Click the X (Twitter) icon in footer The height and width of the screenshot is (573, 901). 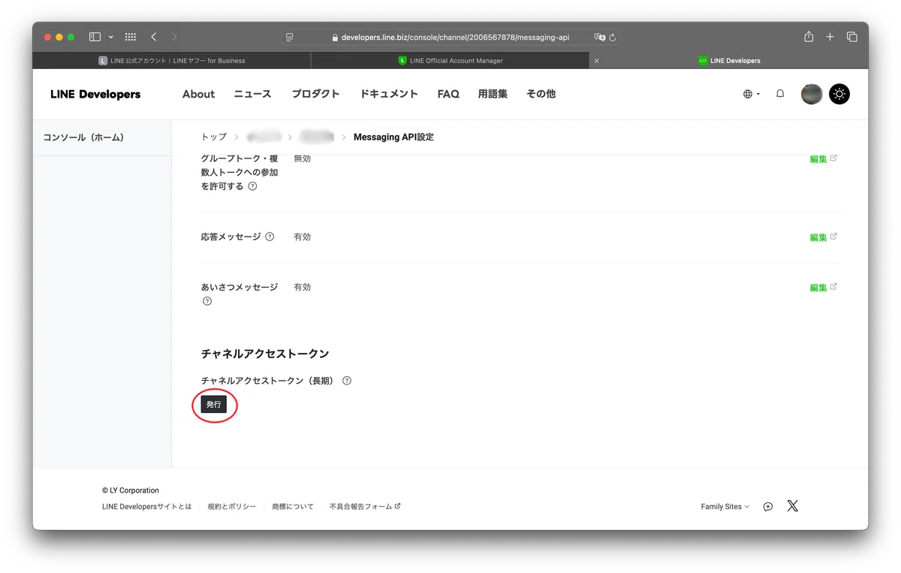click(792, 506)
